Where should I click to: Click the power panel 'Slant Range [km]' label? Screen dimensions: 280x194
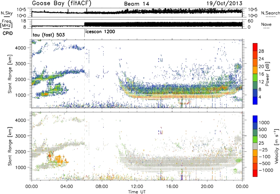tap(10, 74)
